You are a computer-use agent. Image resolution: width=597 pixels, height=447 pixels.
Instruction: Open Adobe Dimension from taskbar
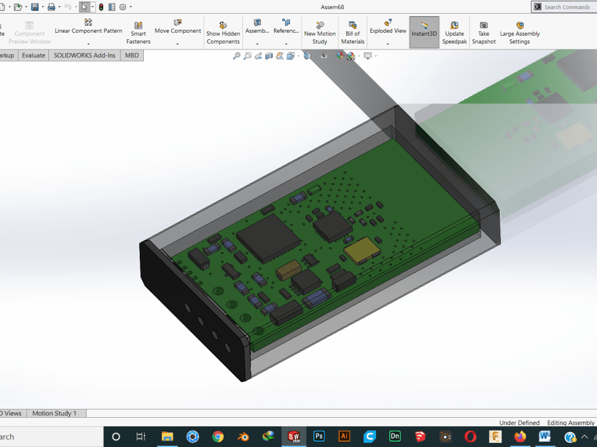click(395, 436)
